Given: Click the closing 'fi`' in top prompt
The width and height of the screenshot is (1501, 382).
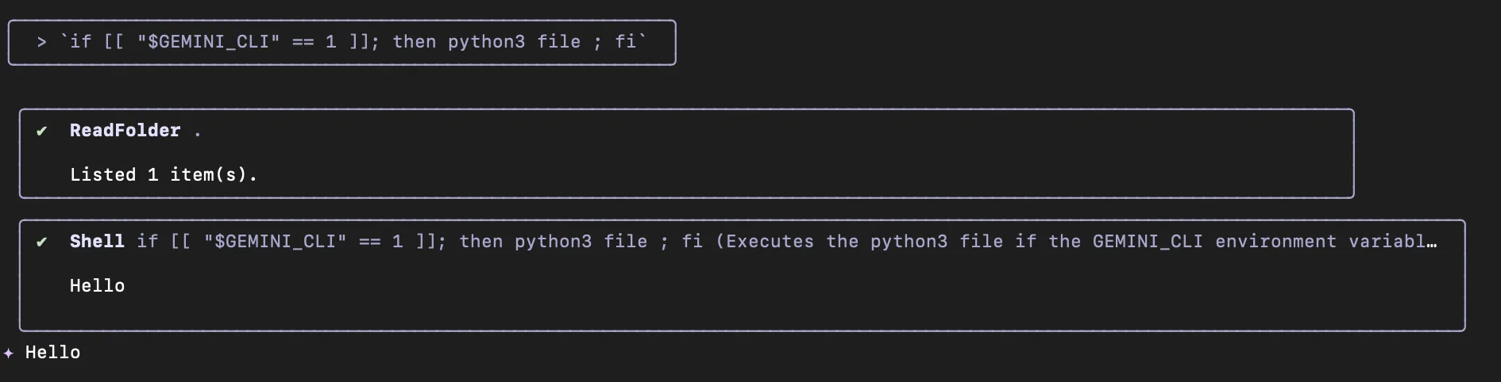Looking at the screenshot, I should (x=631, y=42).
